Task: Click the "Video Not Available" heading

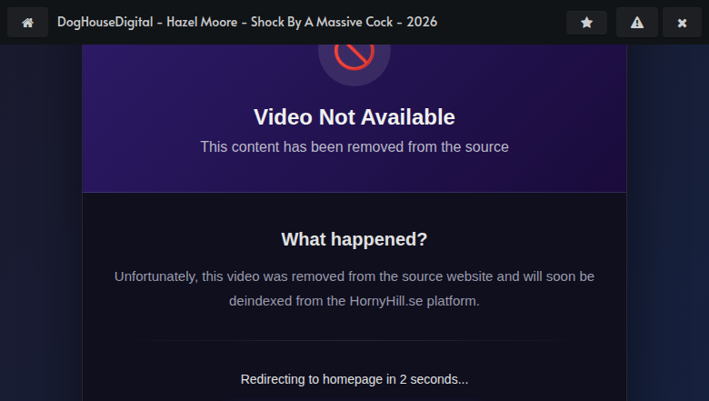Action: click(354, 117)
